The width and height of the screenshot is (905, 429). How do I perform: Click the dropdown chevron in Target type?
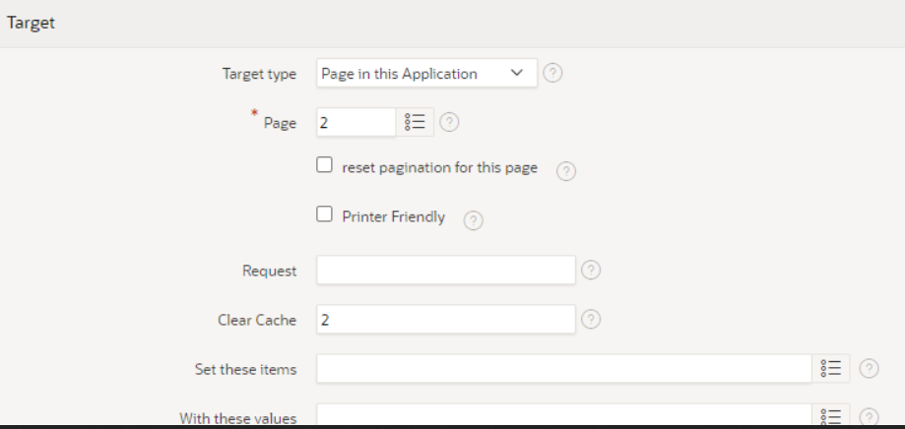517,73
